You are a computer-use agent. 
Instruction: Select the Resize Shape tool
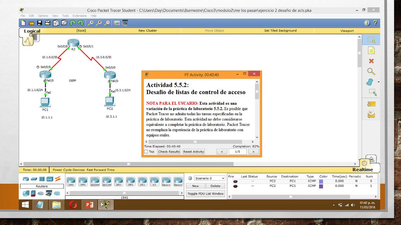(372, 92)
